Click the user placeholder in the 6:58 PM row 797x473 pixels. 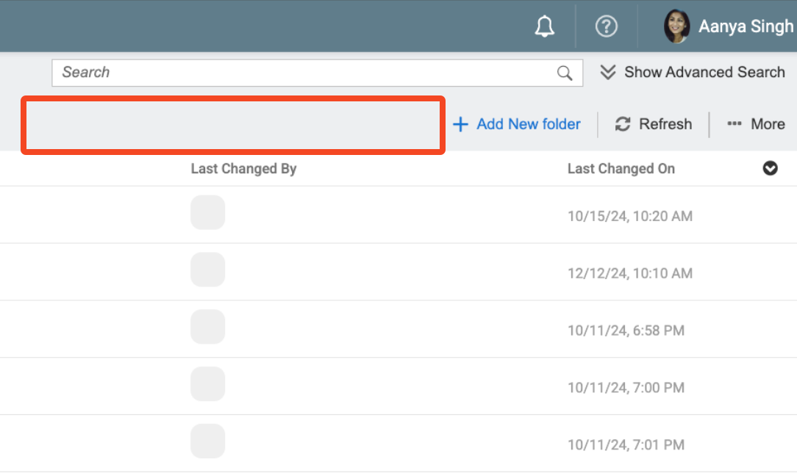tap(207, 327)
